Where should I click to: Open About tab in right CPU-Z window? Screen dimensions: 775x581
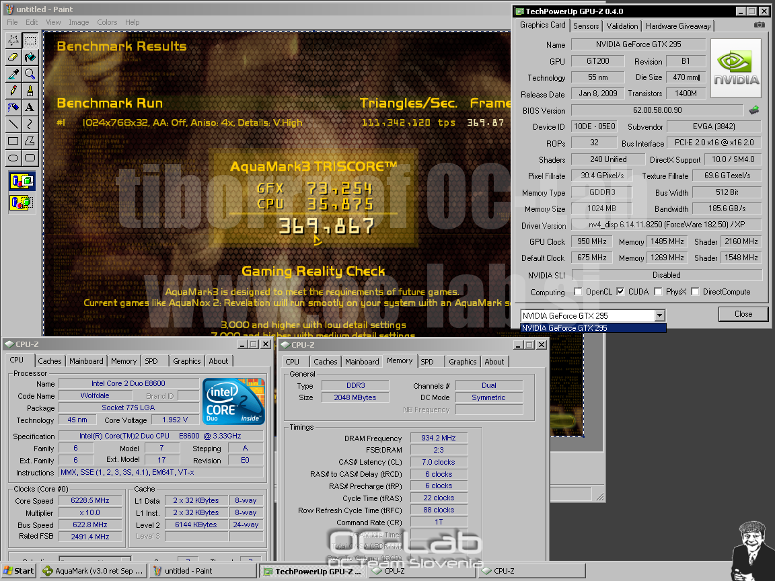(494, 362)
